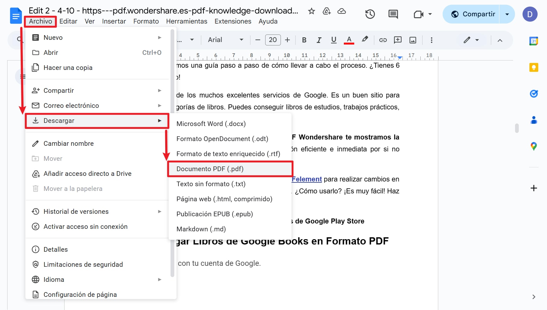Increase font size with plus button
This screenshot has width=547, height=310.
[287, 40]
